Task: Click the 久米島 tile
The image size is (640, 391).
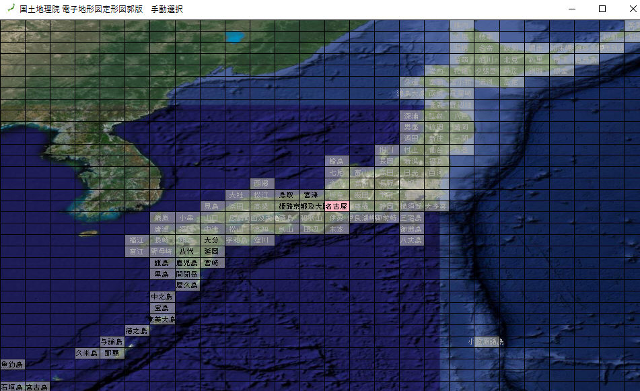Action: 87,353
